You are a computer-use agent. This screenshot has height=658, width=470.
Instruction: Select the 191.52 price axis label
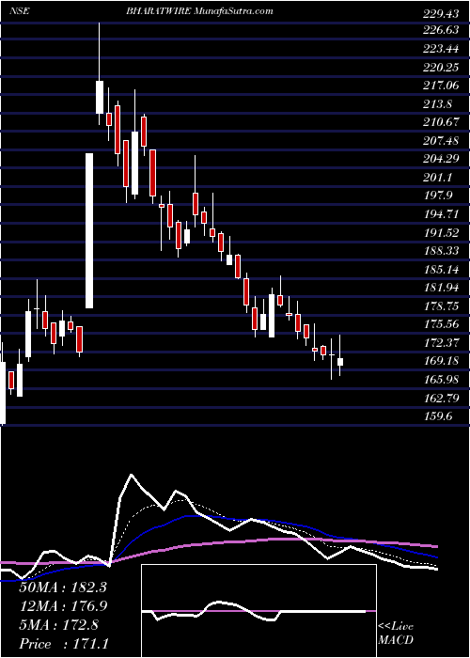(441, 233)
